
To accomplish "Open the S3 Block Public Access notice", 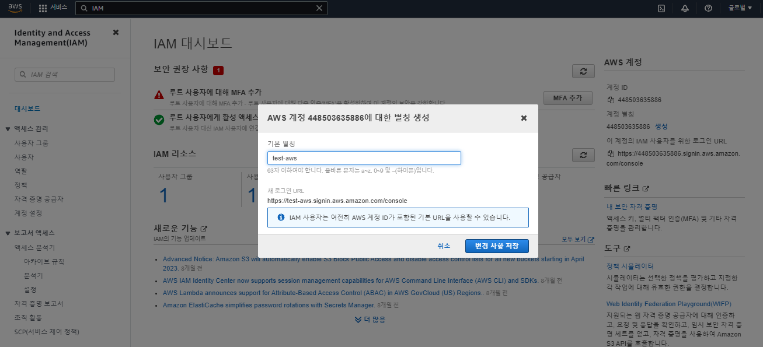I will tap(374, 263).
